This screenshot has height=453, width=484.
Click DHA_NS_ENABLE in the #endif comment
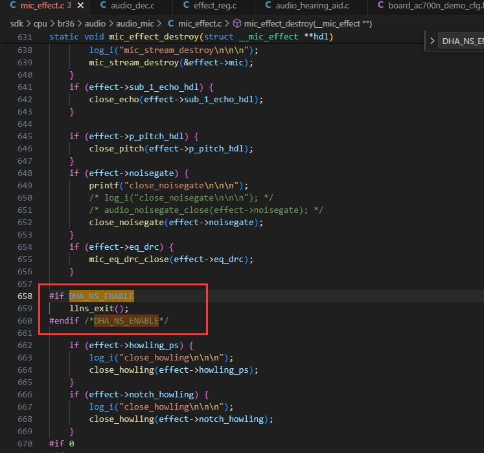(126, 321)
